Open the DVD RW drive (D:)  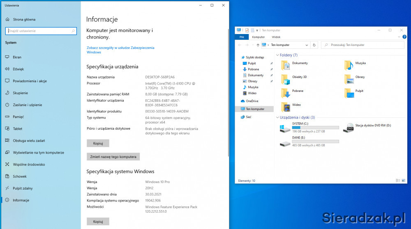coord(349,128)
